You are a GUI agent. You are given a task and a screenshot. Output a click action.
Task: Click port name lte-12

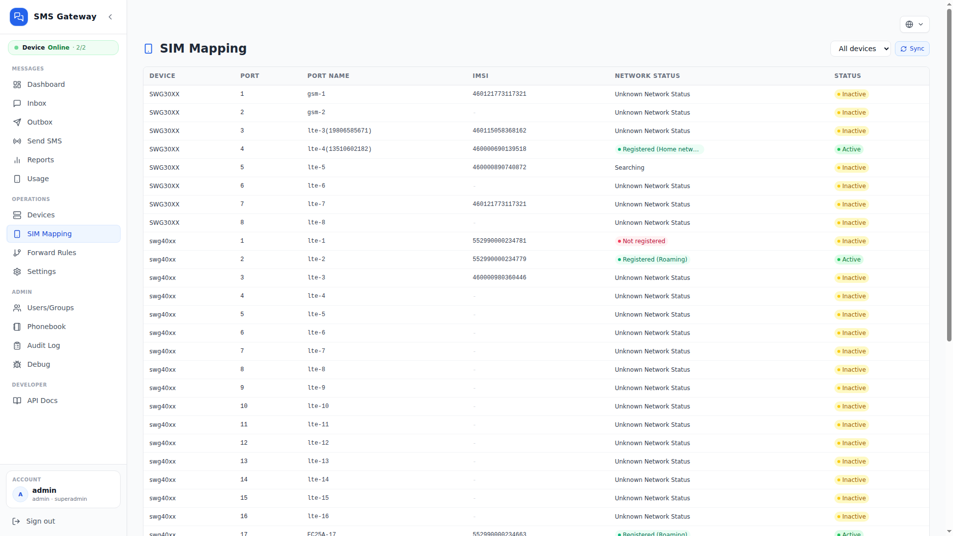click(x=318, y=443)
